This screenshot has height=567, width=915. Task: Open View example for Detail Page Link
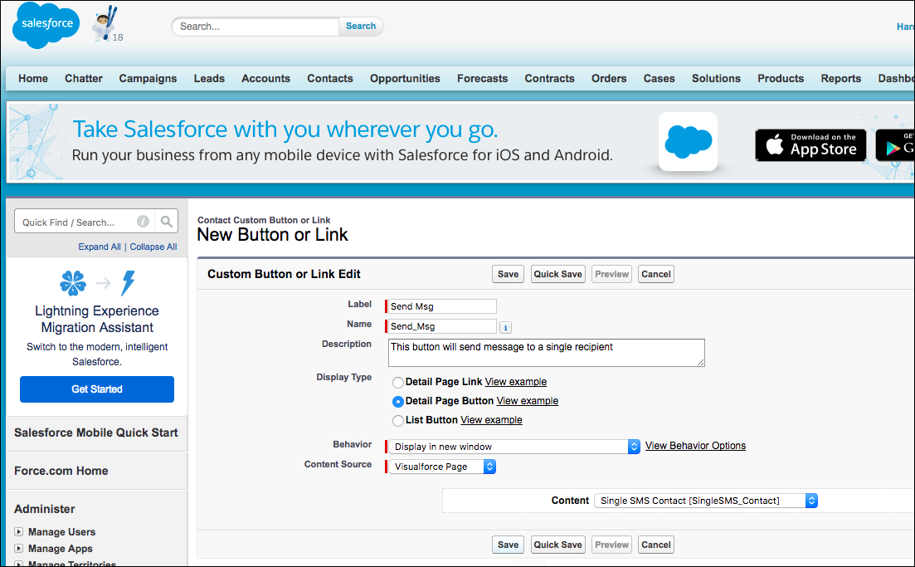tap(516, 382)
